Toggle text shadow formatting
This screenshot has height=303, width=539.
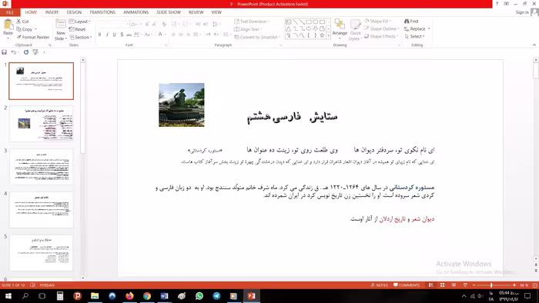coord(122,35)
